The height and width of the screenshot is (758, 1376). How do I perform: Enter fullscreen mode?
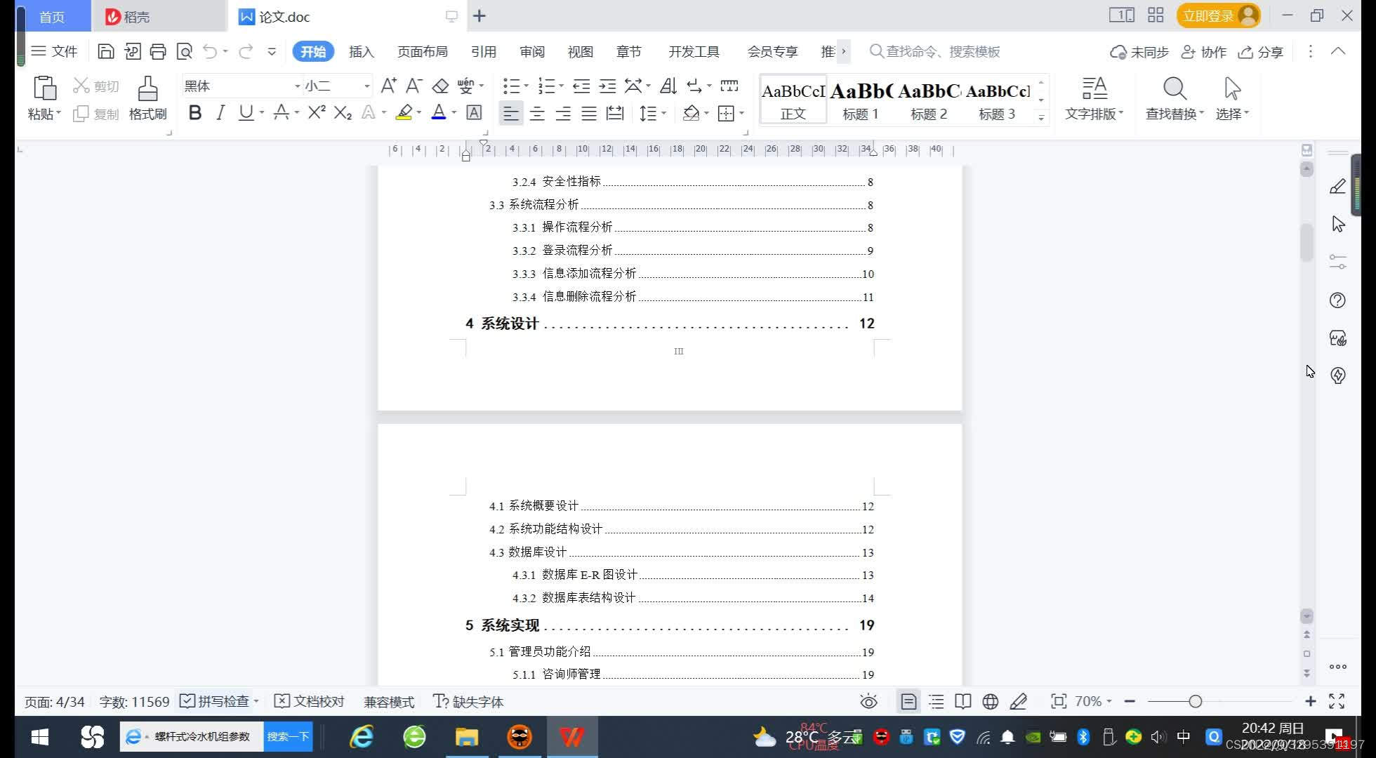pos(1337,701)
